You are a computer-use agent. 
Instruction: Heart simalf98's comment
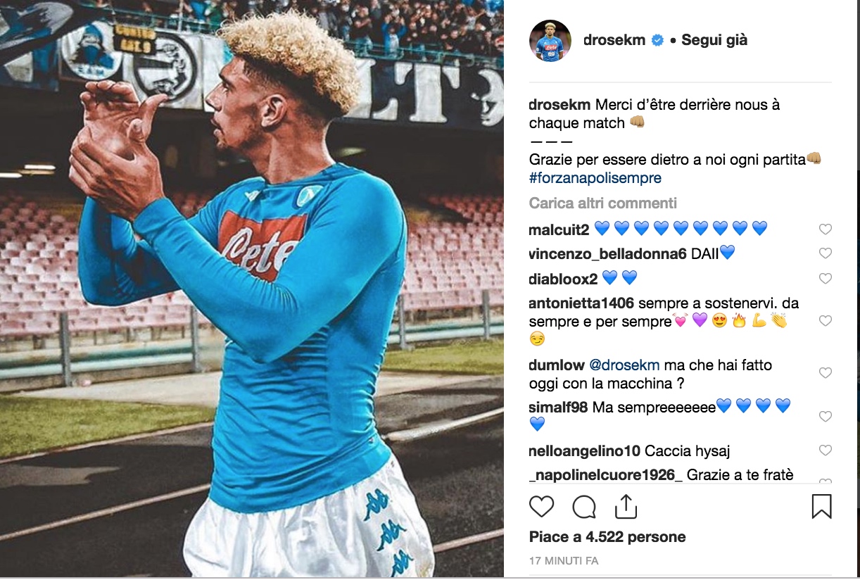pos(826,417)
